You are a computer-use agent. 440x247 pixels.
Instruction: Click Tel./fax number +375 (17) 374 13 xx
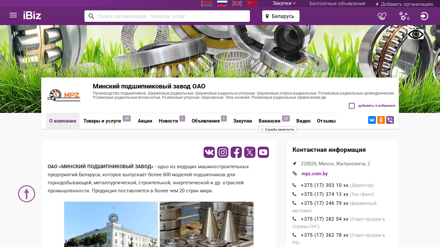325,194
